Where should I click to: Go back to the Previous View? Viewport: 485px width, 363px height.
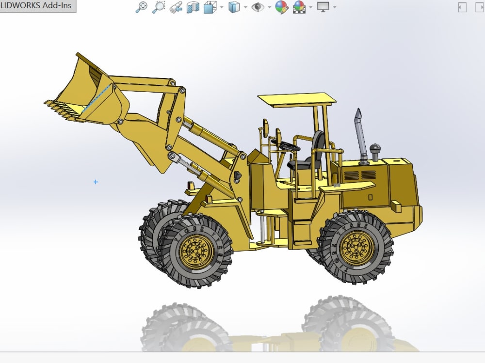pyautogui.click(x=176, y=7)
